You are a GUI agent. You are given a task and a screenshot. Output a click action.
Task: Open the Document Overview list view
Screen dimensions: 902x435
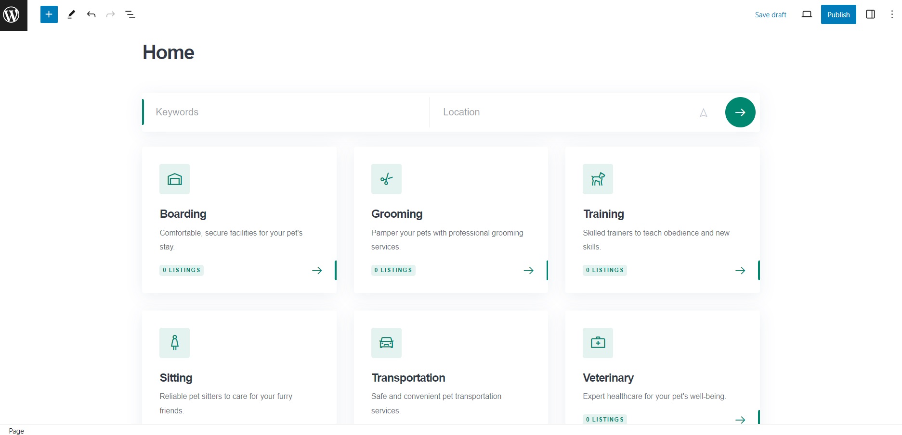pyautogui.click(x=130, y=14)
